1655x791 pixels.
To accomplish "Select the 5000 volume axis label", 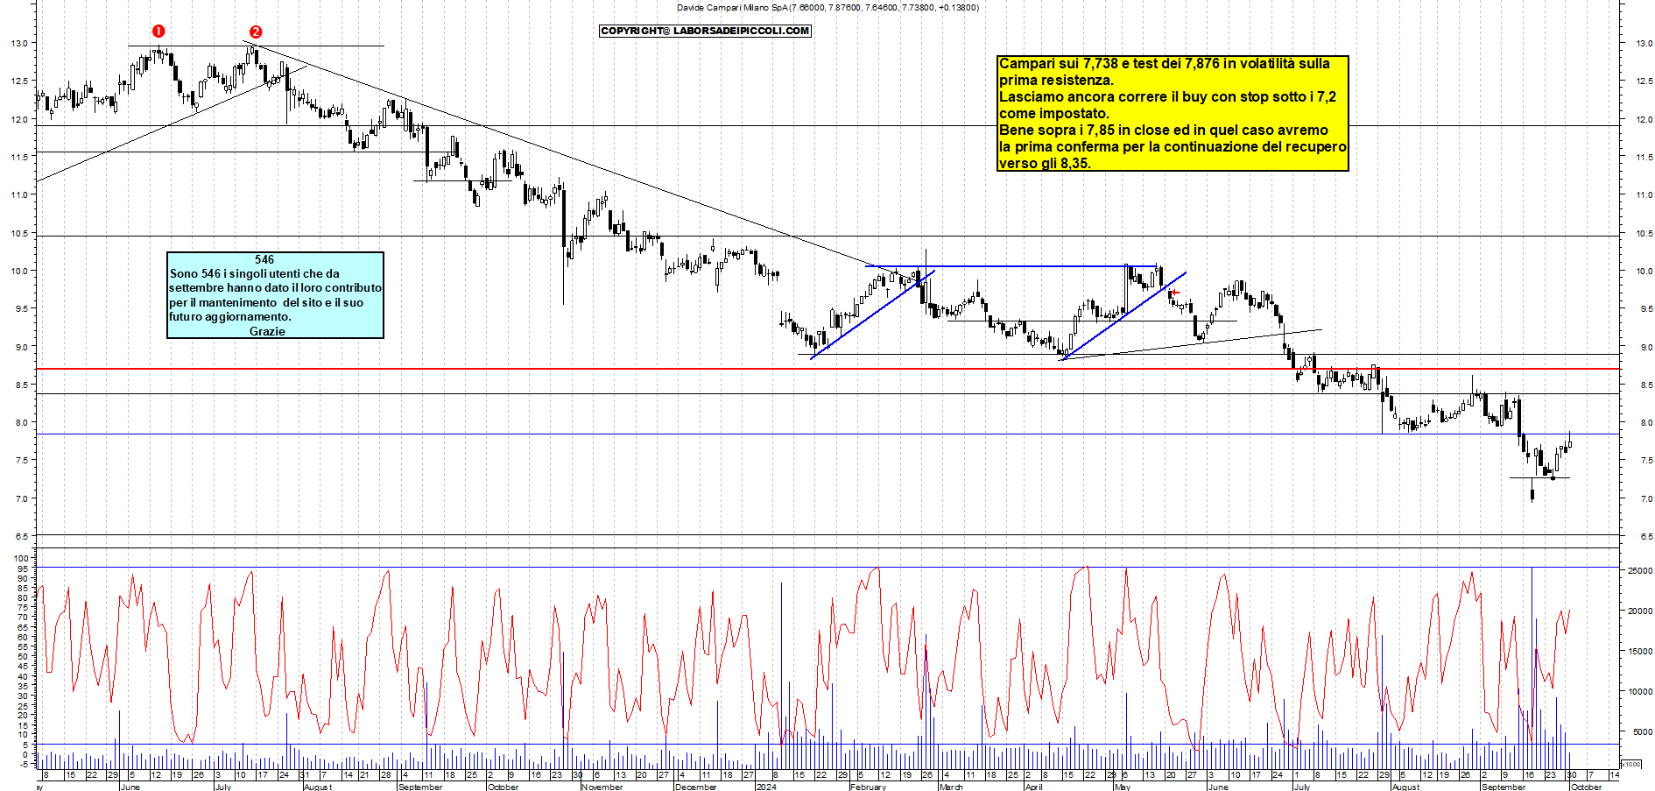I will point(1643,732).
